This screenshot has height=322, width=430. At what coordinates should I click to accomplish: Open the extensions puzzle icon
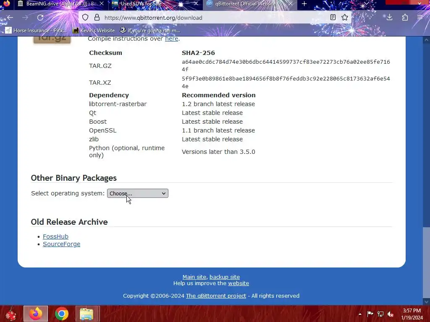(x=405, y=18)
